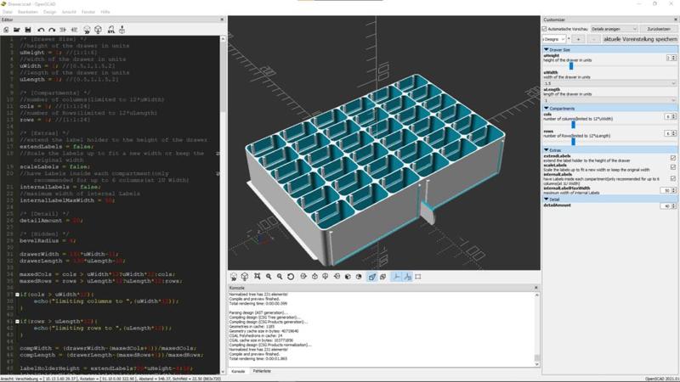Viewport: 680px width, 382px height.
Task: Export the model as STL
Action: (111, 30)
